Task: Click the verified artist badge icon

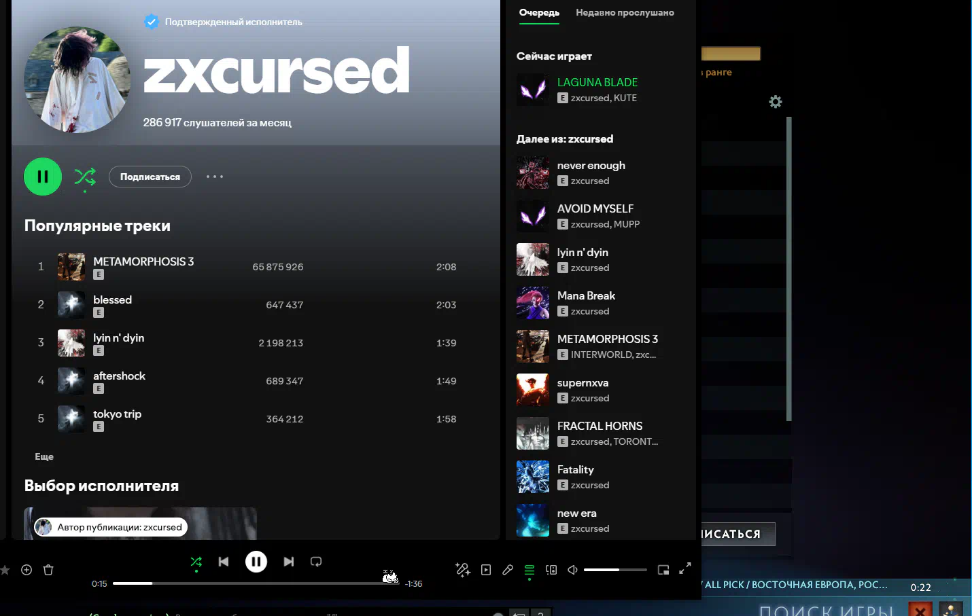Action: click(x=152, y=22)
